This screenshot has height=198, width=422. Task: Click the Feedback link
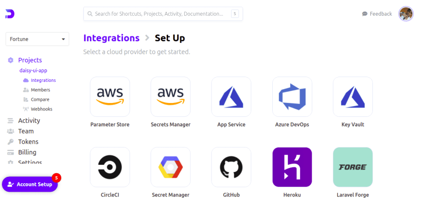pyautogui.click(x=381, y=14)
